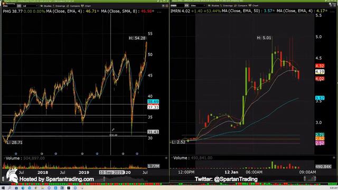Open Compare menu on PHG chart
Screen dimensions: 338x190
(73, 6)
